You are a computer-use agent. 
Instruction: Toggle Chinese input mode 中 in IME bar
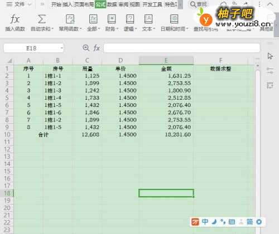point(205,222)
